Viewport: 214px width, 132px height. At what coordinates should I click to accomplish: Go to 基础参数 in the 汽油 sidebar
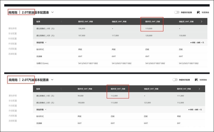coord(13,96)
